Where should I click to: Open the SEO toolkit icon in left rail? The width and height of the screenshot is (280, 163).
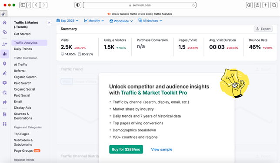pos(5,32)
